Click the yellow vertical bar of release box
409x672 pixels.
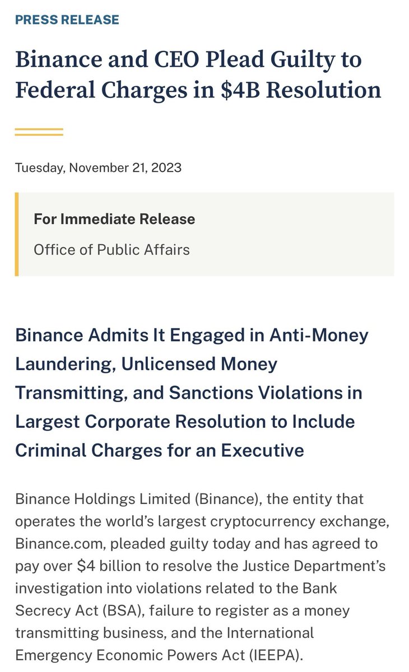tap(17, 234)
